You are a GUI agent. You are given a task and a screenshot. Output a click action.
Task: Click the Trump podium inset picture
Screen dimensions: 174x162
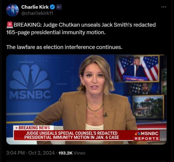137,69
